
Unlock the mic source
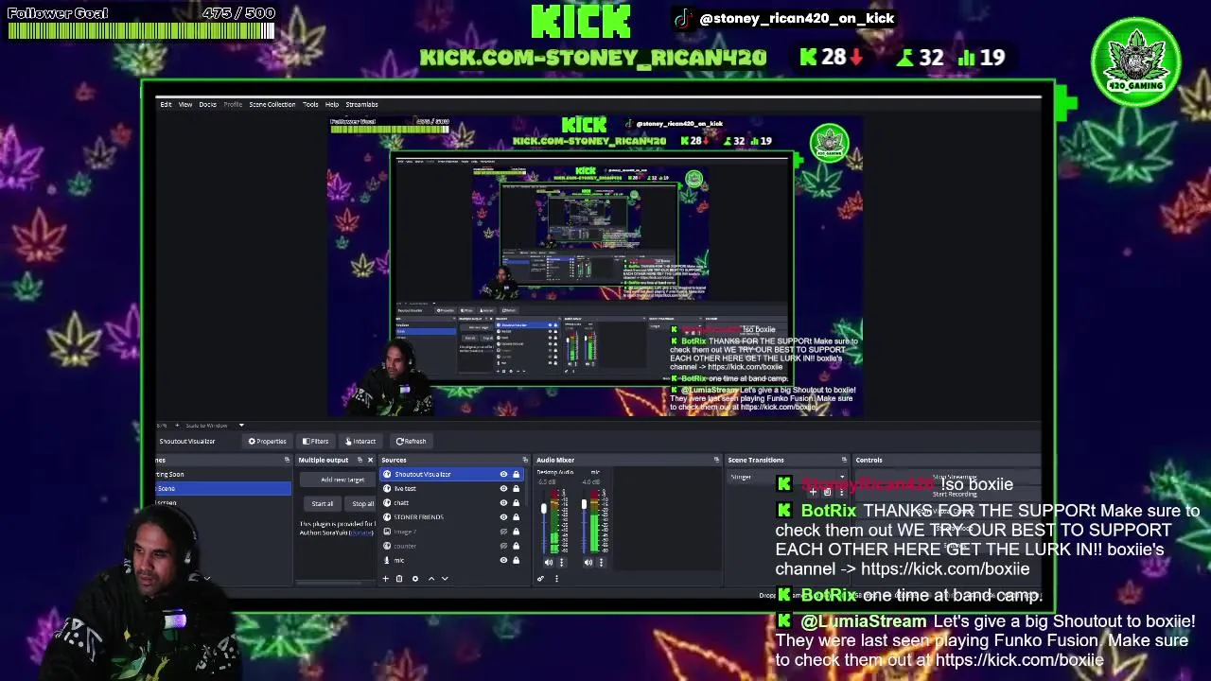[516, 560]
